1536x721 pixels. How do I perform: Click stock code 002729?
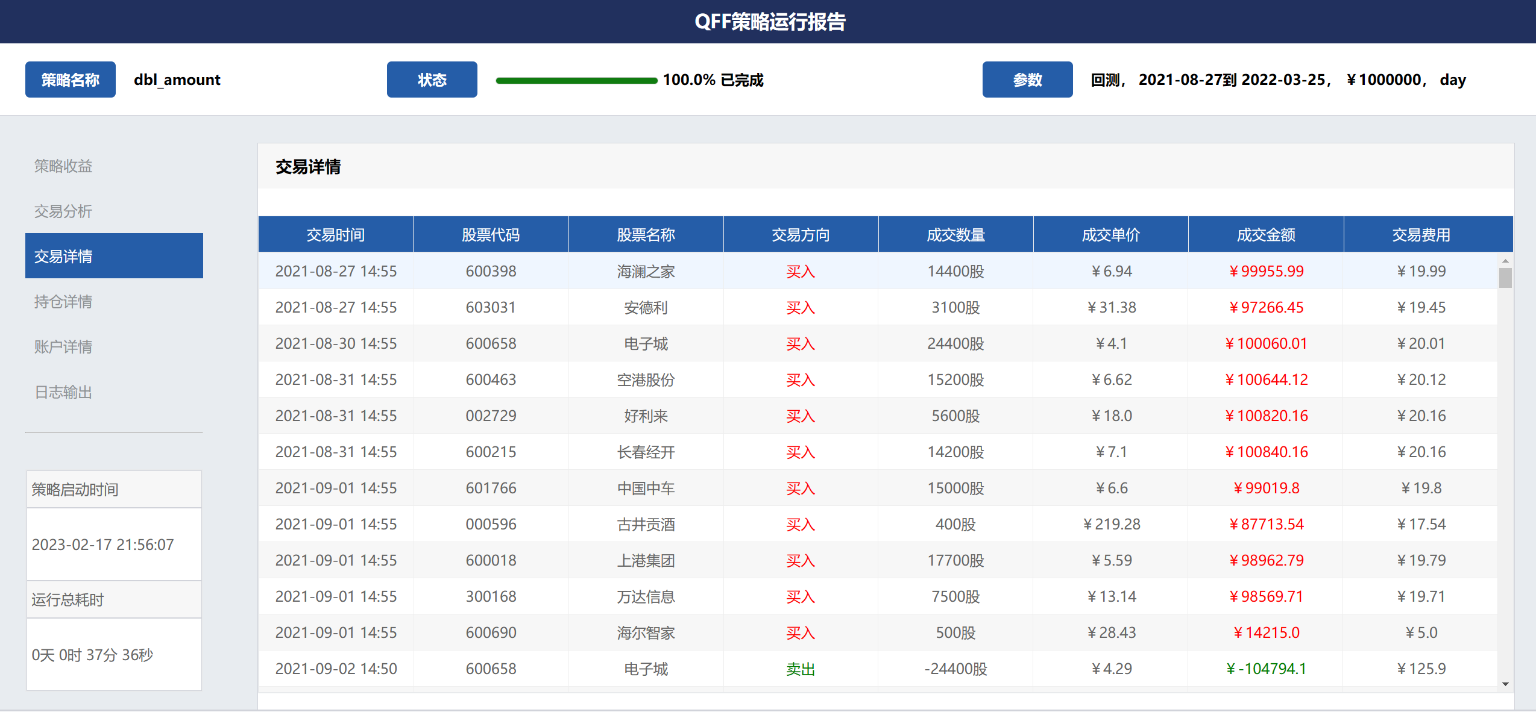click(x=491, y=416)
